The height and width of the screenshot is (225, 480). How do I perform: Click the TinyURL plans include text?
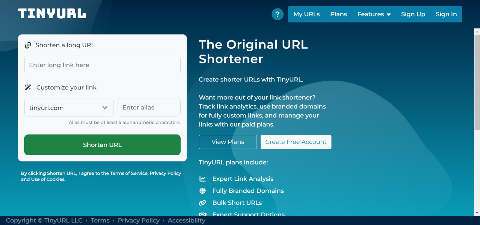click(233, 162)
